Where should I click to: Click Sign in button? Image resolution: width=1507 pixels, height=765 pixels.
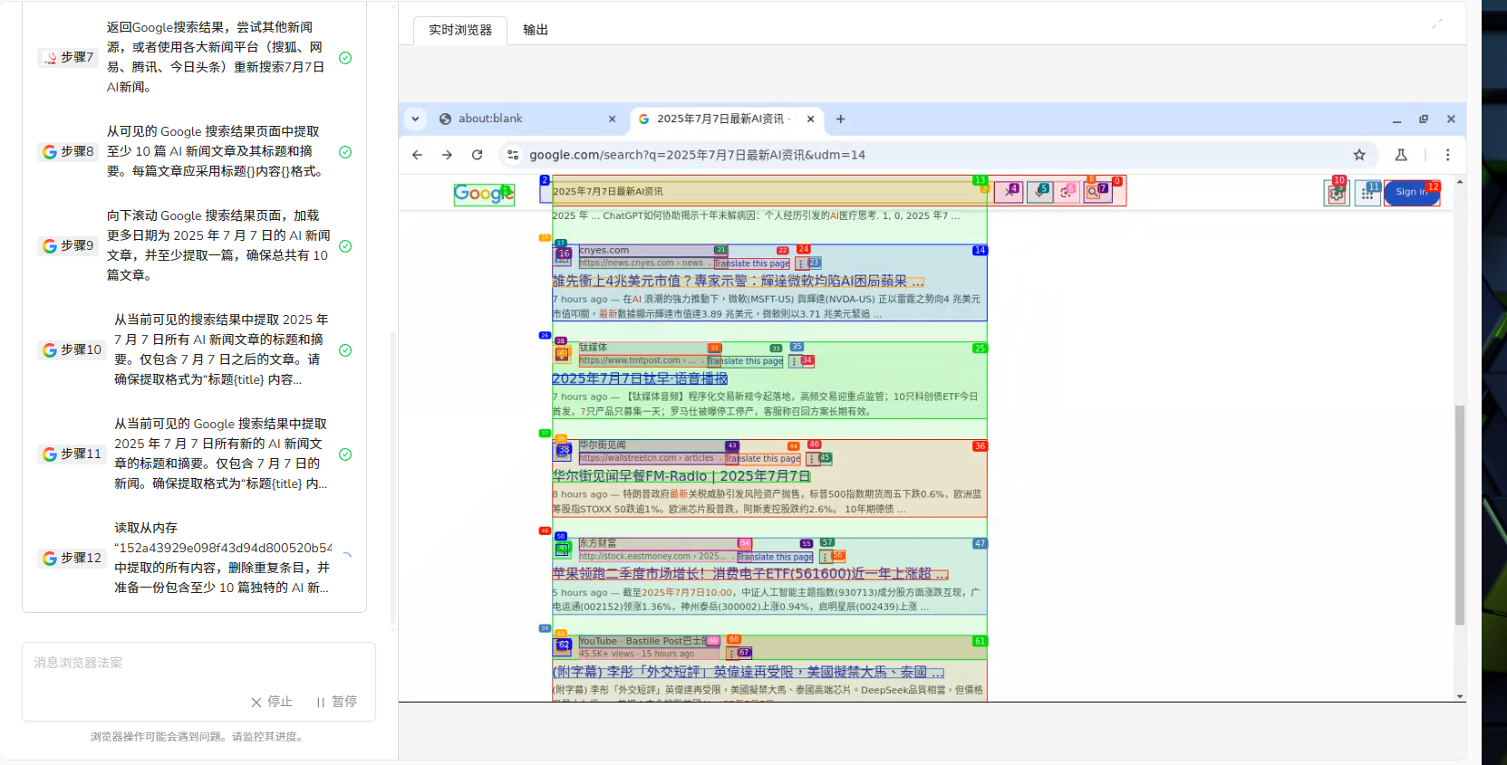pos(1412,192)
